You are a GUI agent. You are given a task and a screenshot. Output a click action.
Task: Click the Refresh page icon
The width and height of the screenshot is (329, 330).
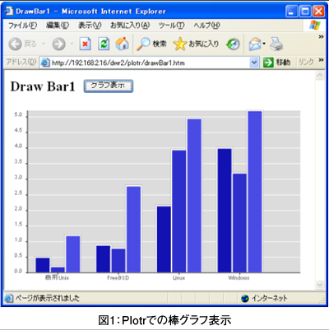click(x=104, y=44)
